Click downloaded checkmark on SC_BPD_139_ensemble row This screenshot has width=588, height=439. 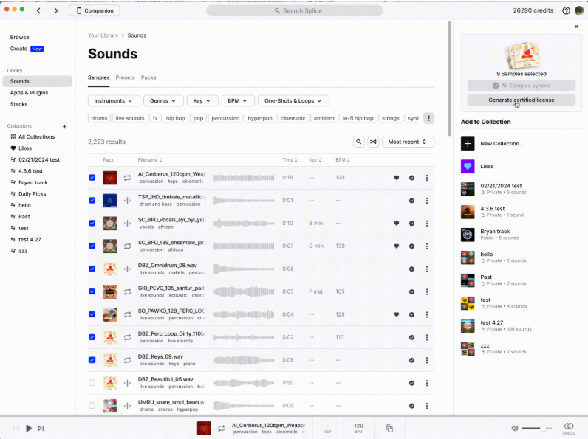click(411, 246)
